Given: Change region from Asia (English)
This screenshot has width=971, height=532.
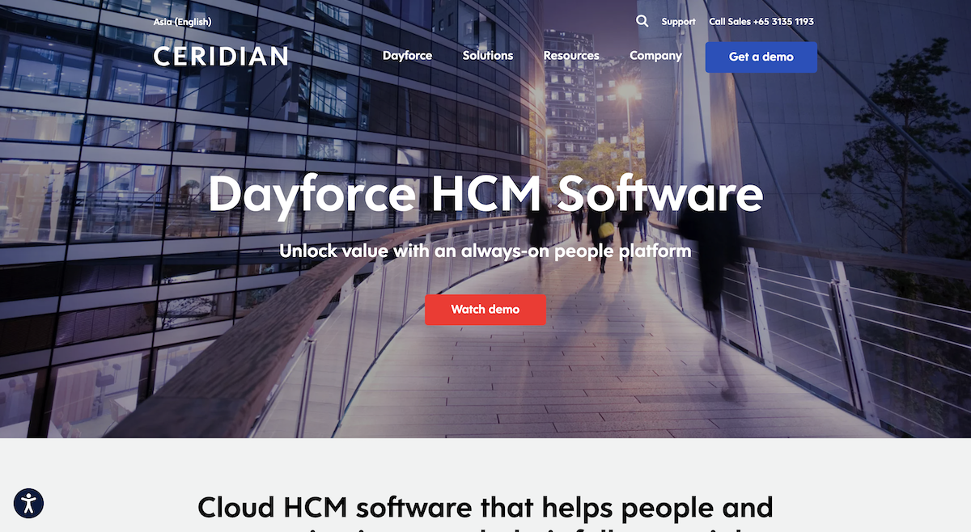Looking at the screenshot, I should coord(182,22).
